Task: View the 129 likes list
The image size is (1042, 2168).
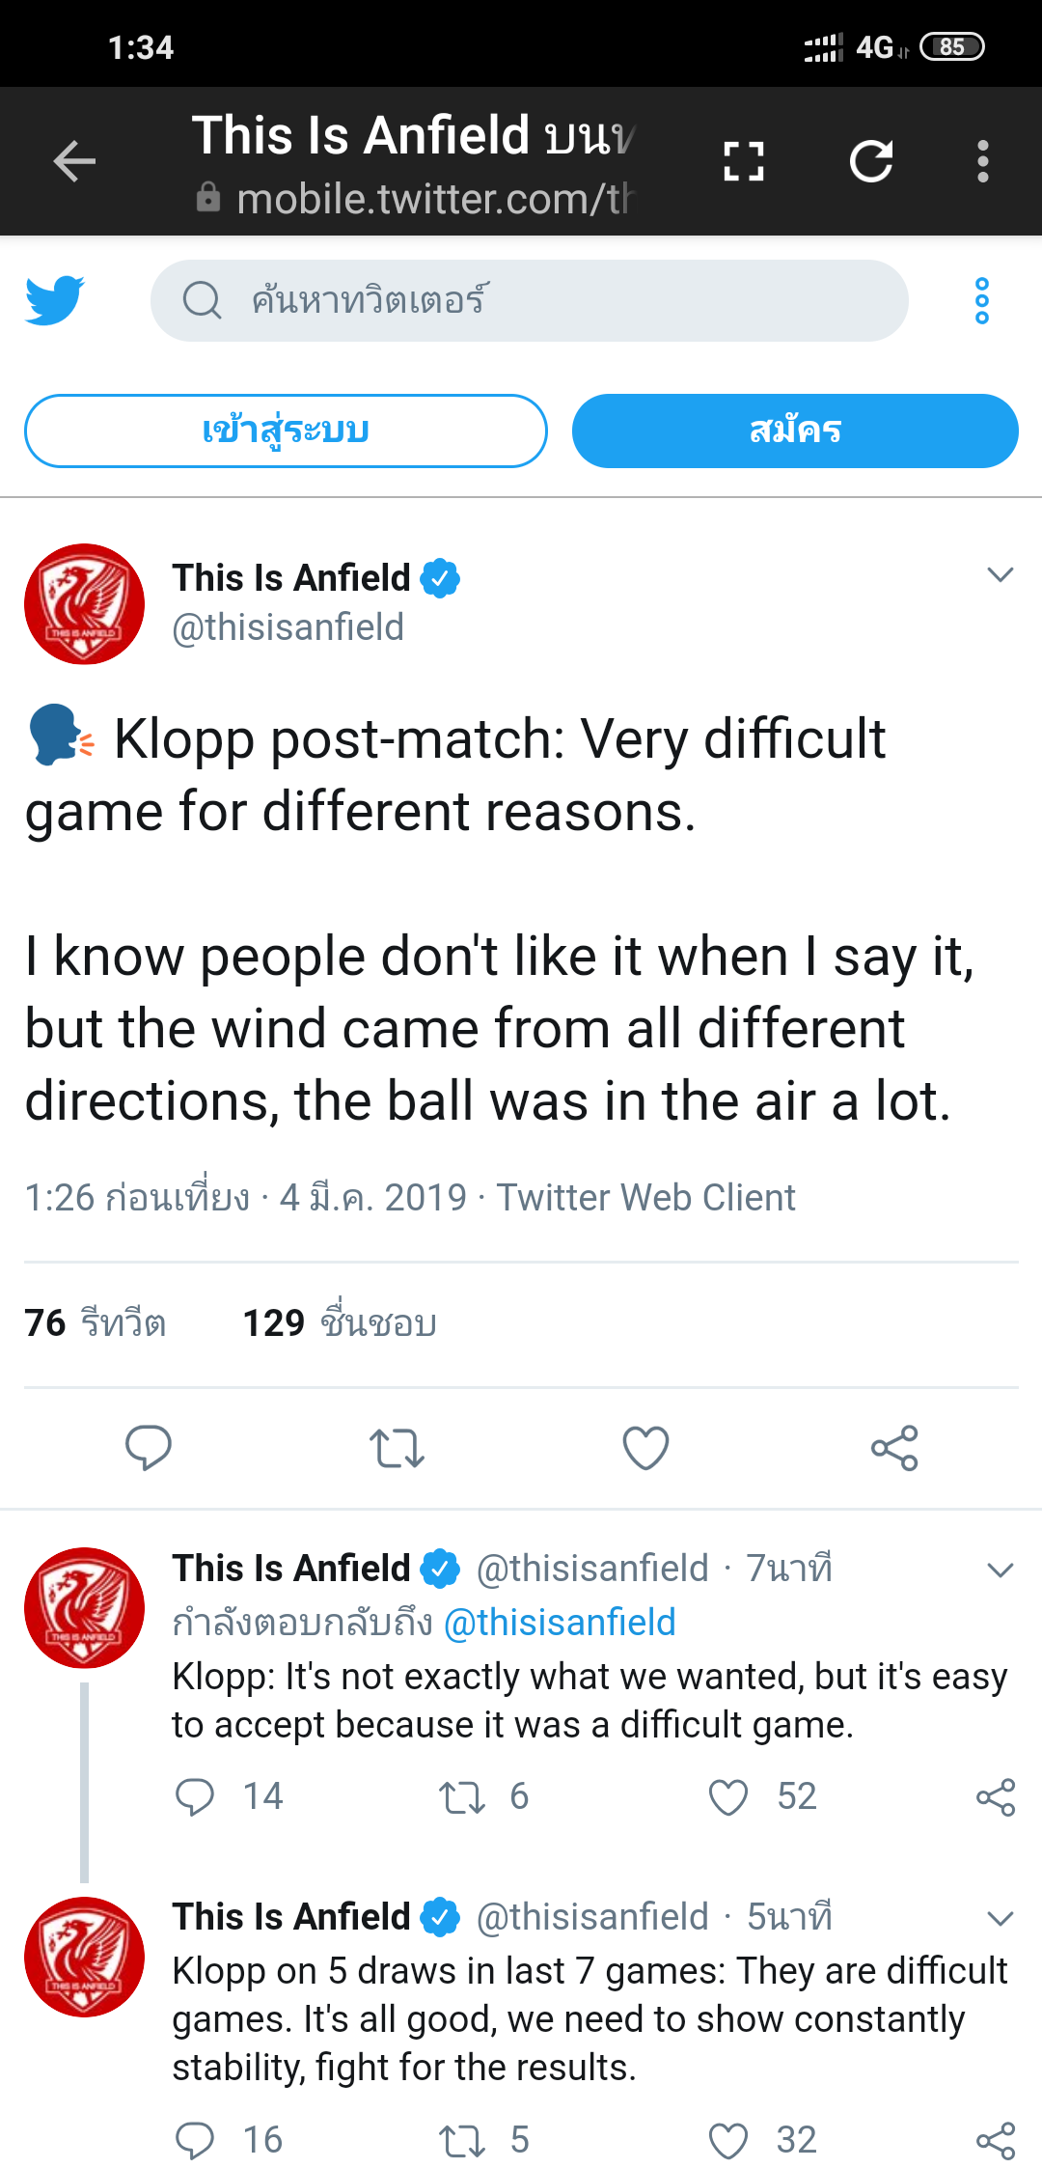Action: [340, 1322]
